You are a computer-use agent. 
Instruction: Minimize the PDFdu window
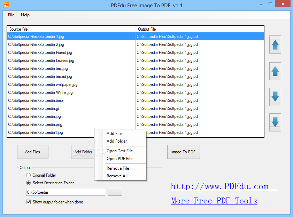pyautogui.click(x=261, y=4)
